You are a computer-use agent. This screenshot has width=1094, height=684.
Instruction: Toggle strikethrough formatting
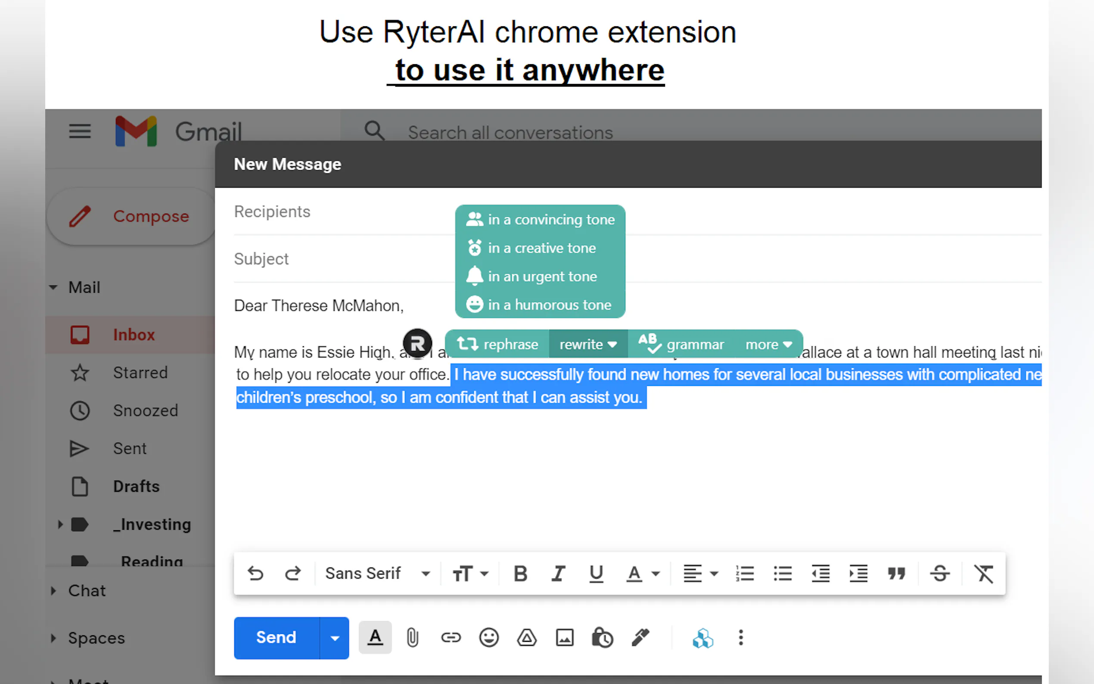tap(940, 574)
